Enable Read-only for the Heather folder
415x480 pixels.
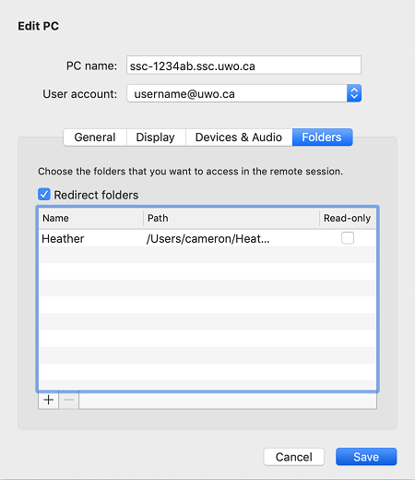(x=348, y=238)
